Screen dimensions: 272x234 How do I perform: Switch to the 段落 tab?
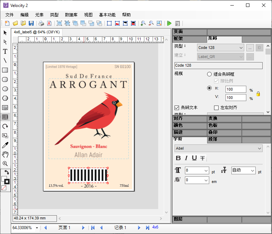point(213,140)
